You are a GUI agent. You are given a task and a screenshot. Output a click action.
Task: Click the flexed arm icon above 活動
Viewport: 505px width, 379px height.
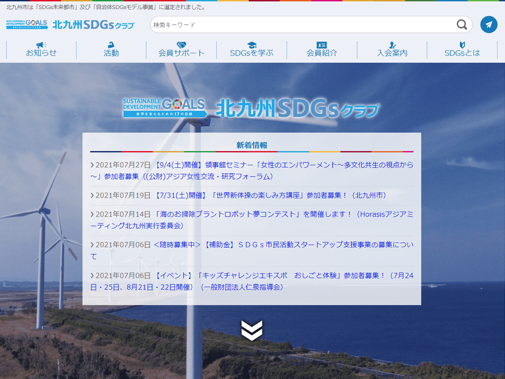coord(111,45)
